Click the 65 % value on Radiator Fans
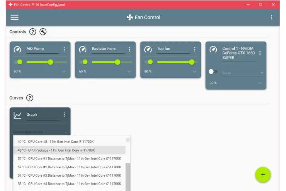The height and width of the screenshot is (191, 286). click(83, 71)
